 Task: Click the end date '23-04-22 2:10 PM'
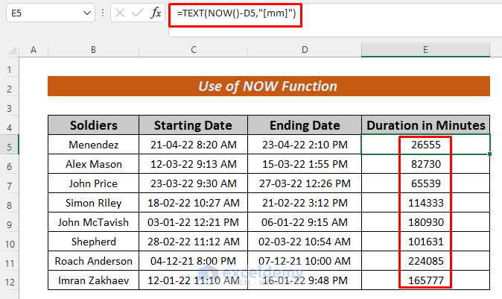coord(305,145)
